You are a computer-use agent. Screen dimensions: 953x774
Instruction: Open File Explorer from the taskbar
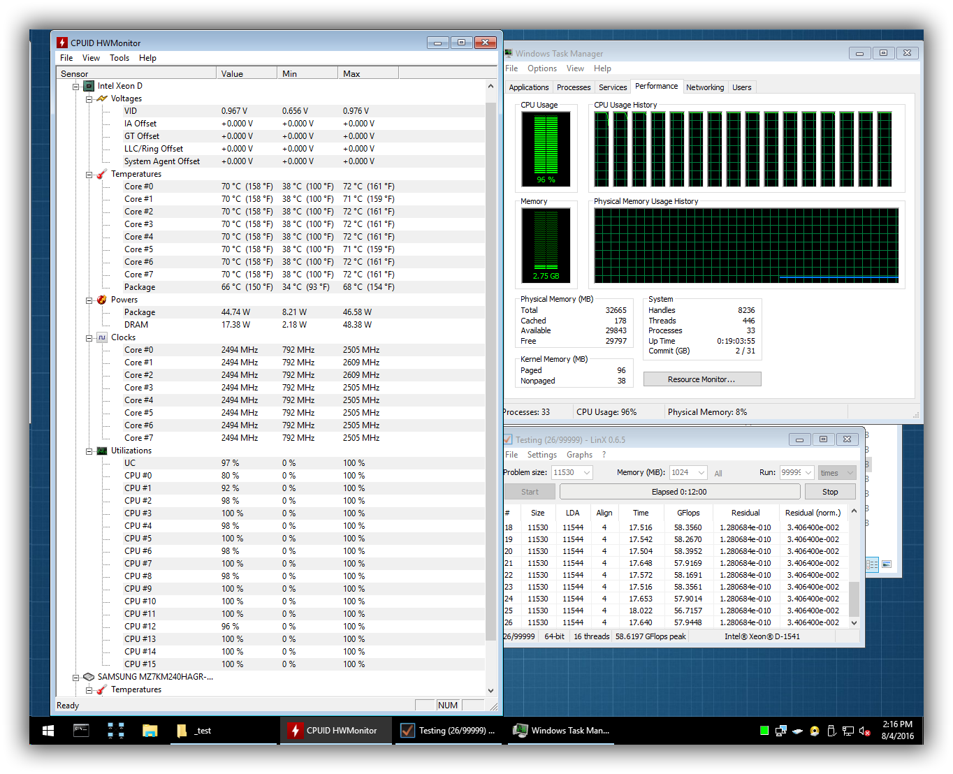point(150,731)
